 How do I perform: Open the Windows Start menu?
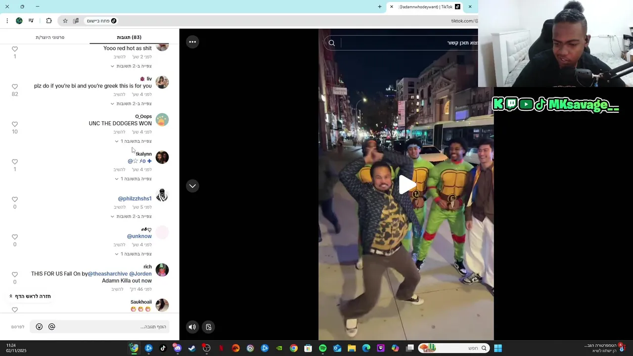click(x=498, y=349)
